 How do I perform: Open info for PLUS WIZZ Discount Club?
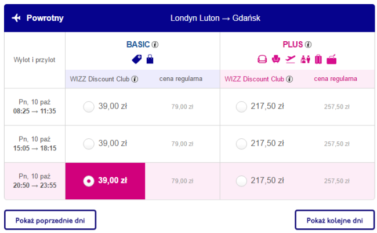(289, 79)
